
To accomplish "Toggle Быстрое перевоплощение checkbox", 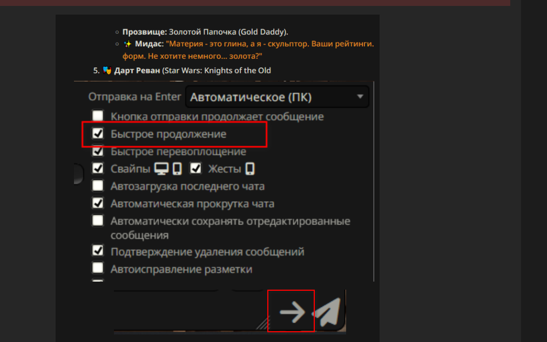I will point(98,151).
